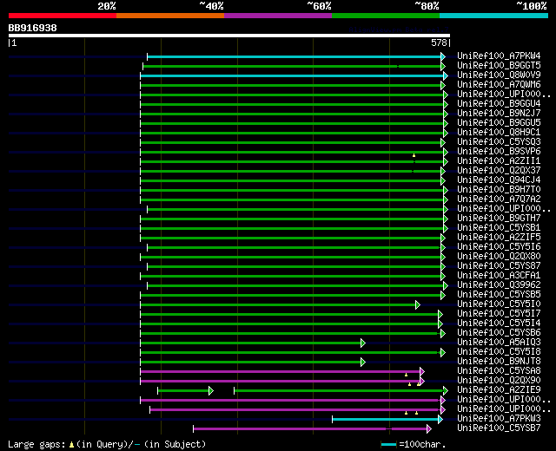The height and width of the screenshot is (451, 556).
Task: Click the UniRef100_C5Y5I7 label
Action: click(x=499, y=313)
